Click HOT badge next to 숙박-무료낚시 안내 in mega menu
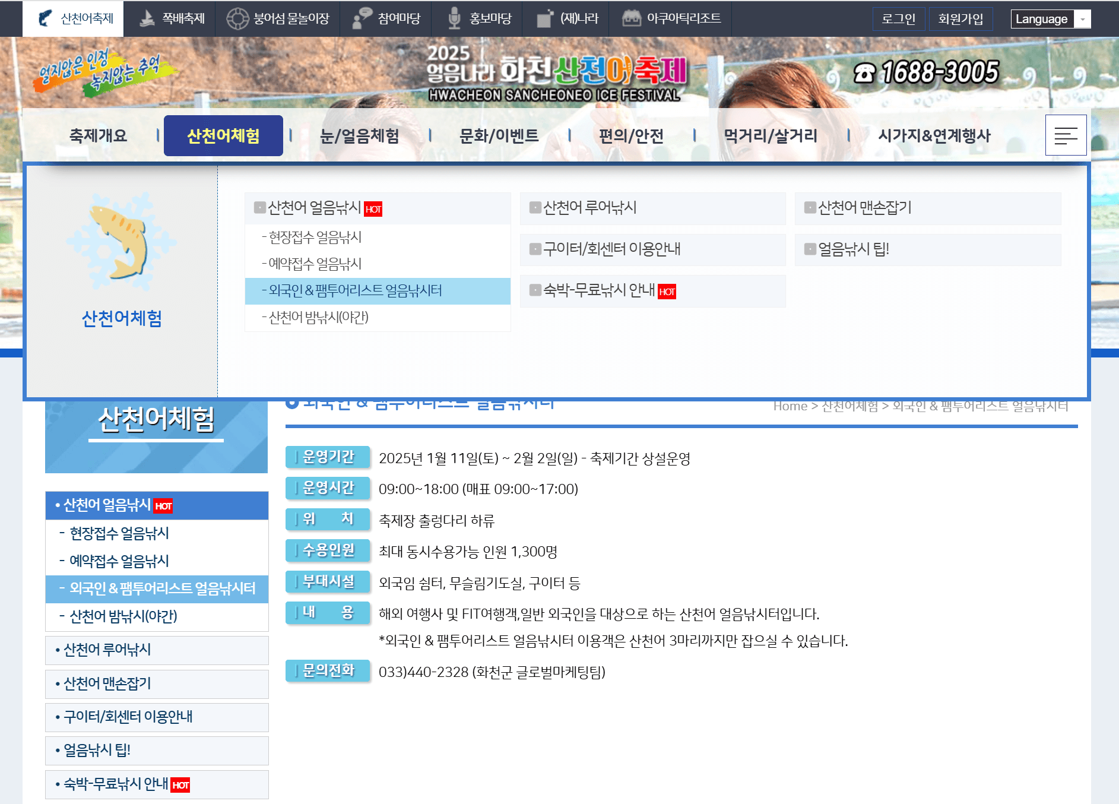 point(667,292)
